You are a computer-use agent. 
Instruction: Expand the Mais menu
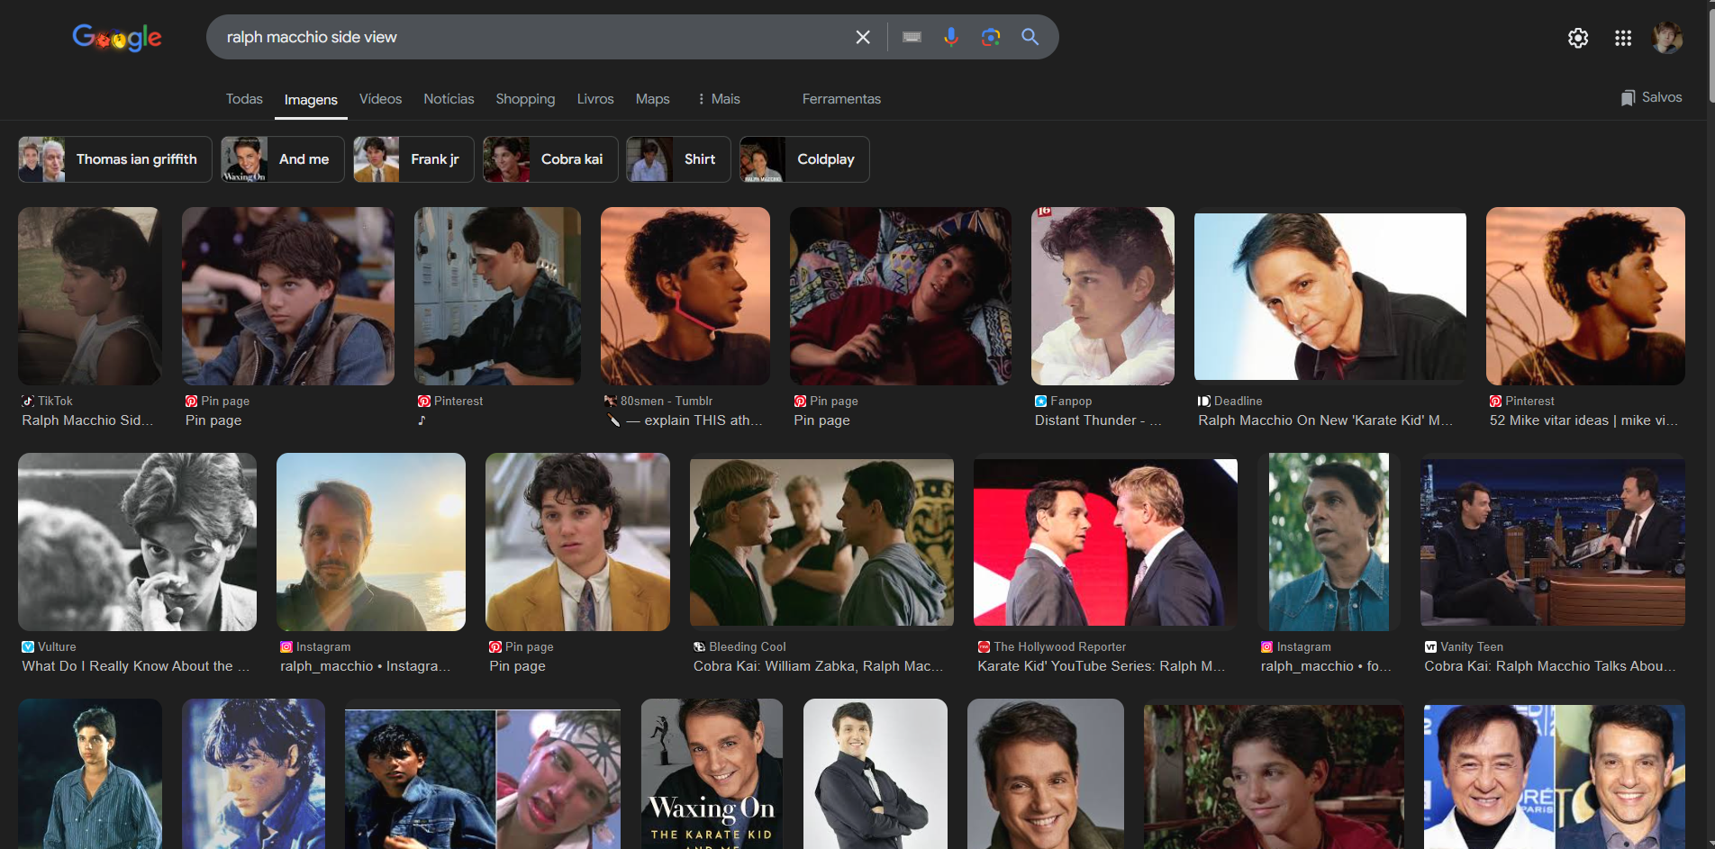coord(719,99)
